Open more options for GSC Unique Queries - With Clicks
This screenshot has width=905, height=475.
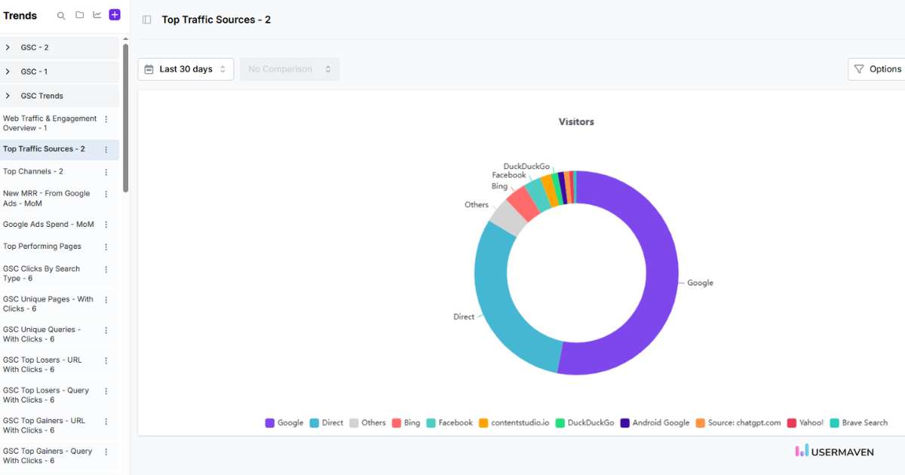click(106, 330)
